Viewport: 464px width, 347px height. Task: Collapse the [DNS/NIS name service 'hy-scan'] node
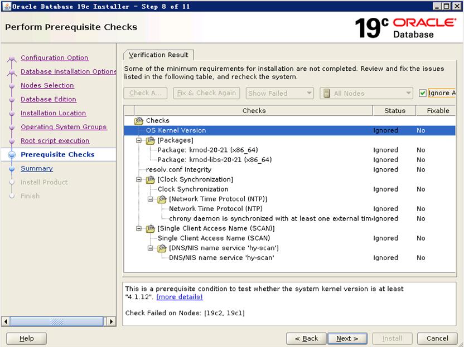point(151,248)
